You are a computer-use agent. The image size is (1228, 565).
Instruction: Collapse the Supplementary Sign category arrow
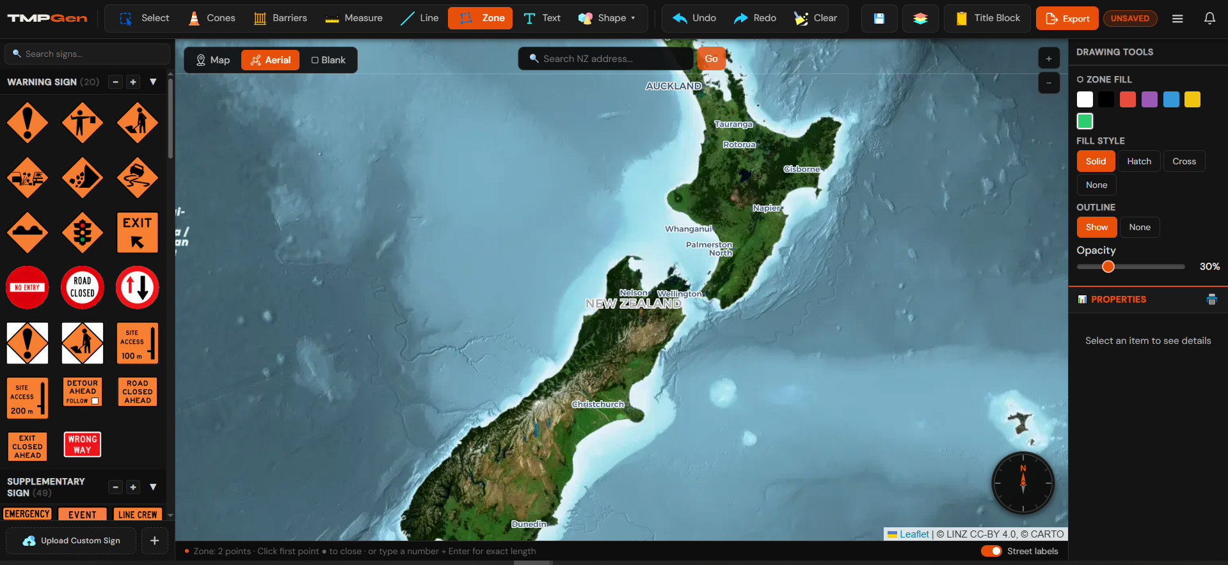[153, 487]
